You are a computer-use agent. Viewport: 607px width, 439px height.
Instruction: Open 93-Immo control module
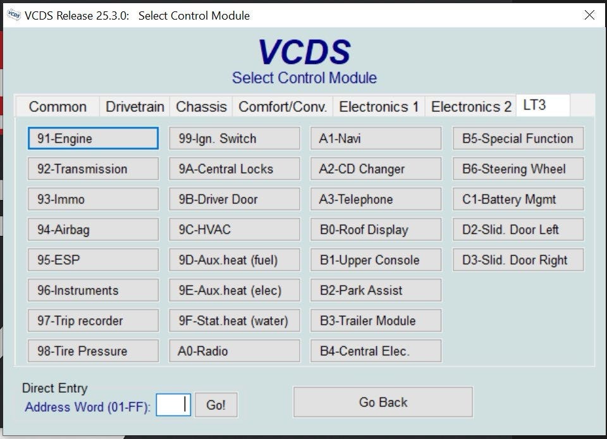[94, 199]
